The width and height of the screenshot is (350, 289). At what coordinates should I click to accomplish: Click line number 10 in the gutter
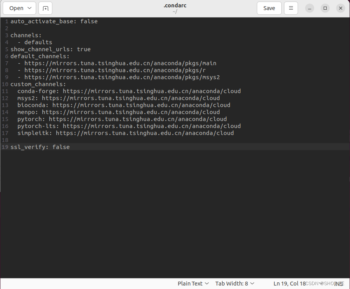[x=5, y=84]
